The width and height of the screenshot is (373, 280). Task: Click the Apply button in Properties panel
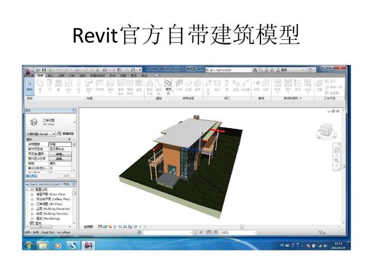[67, 176]
